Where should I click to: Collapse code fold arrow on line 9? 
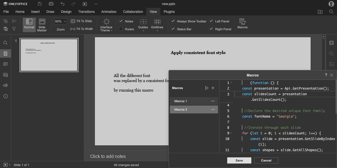click(231, 133)
